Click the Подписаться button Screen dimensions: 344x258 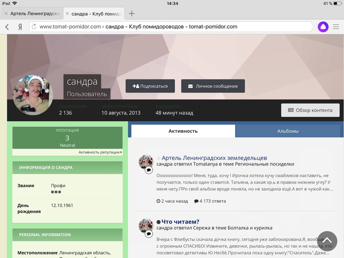point(150,86)
